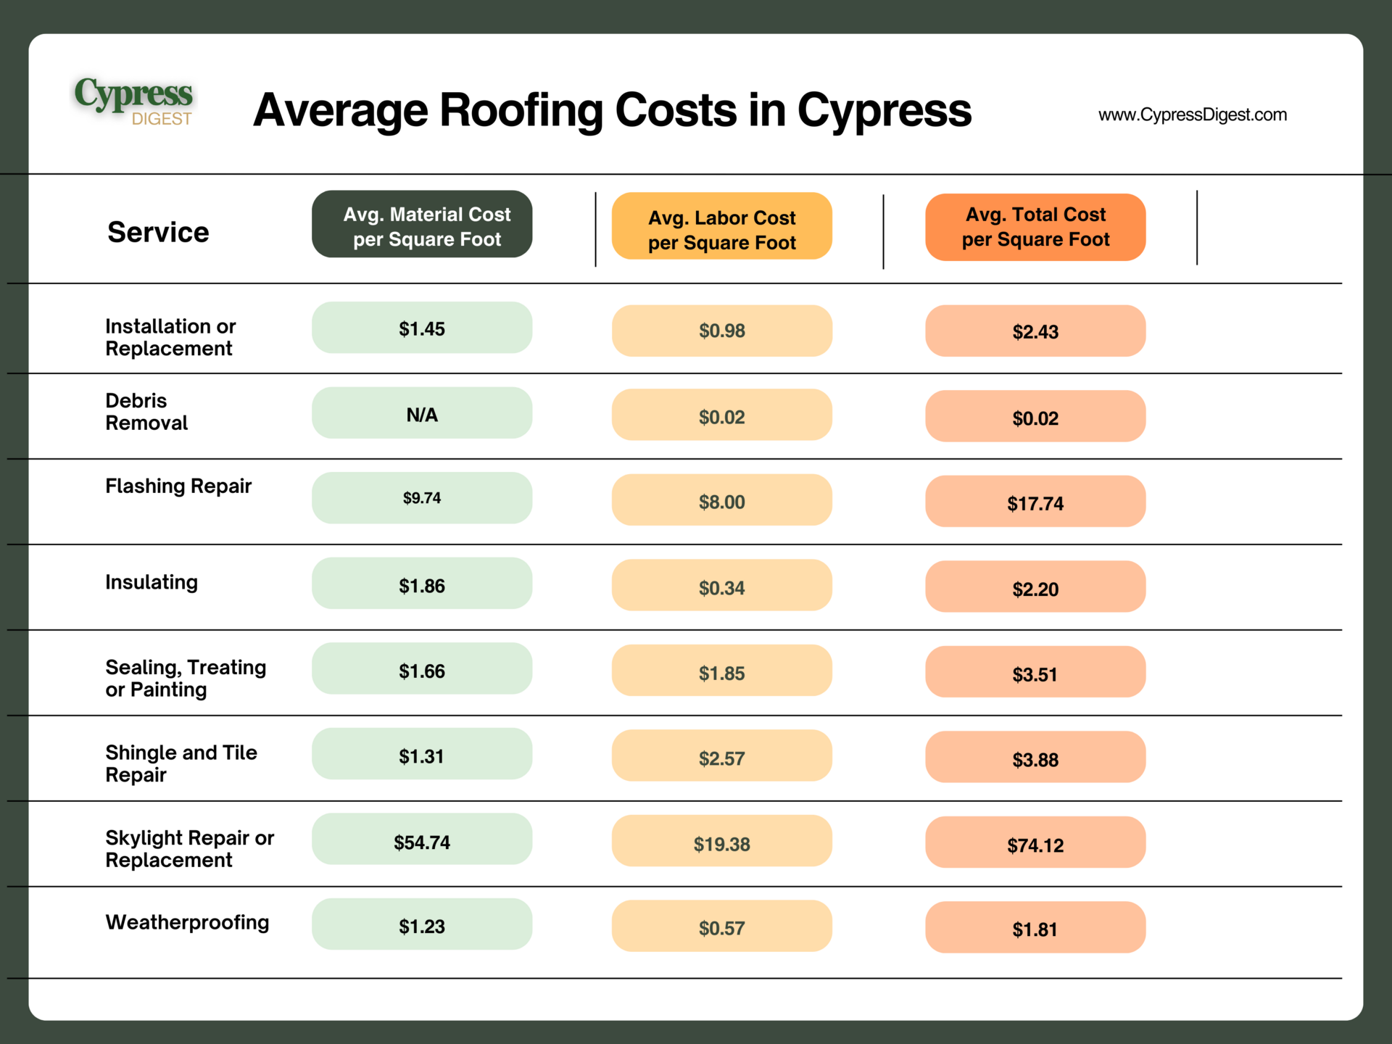The image size is (1392, 1044).
Task: Click the Service column heading
Action: 158,233
